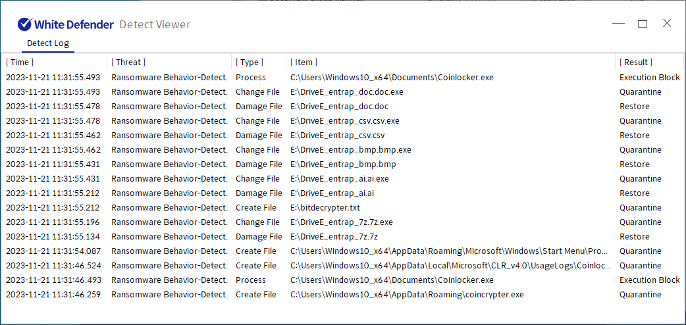Select the DriveE_entrap_doc.doc.exe row
Viewport: 686px width, 325px height.
343,92
